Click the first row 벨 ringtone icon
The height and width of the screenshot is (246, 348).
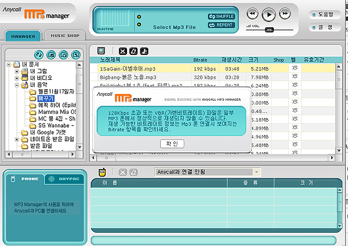(295, 68)
